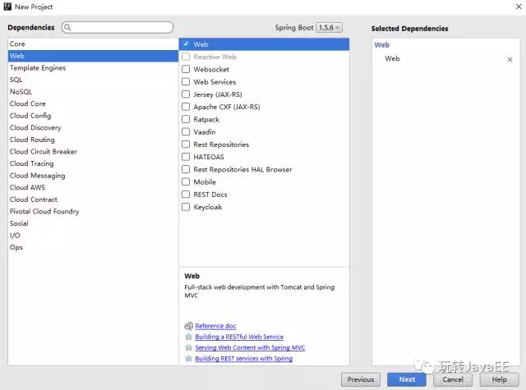Select the Web category in the list
526x390 pixels.
(x=93, y=56)
